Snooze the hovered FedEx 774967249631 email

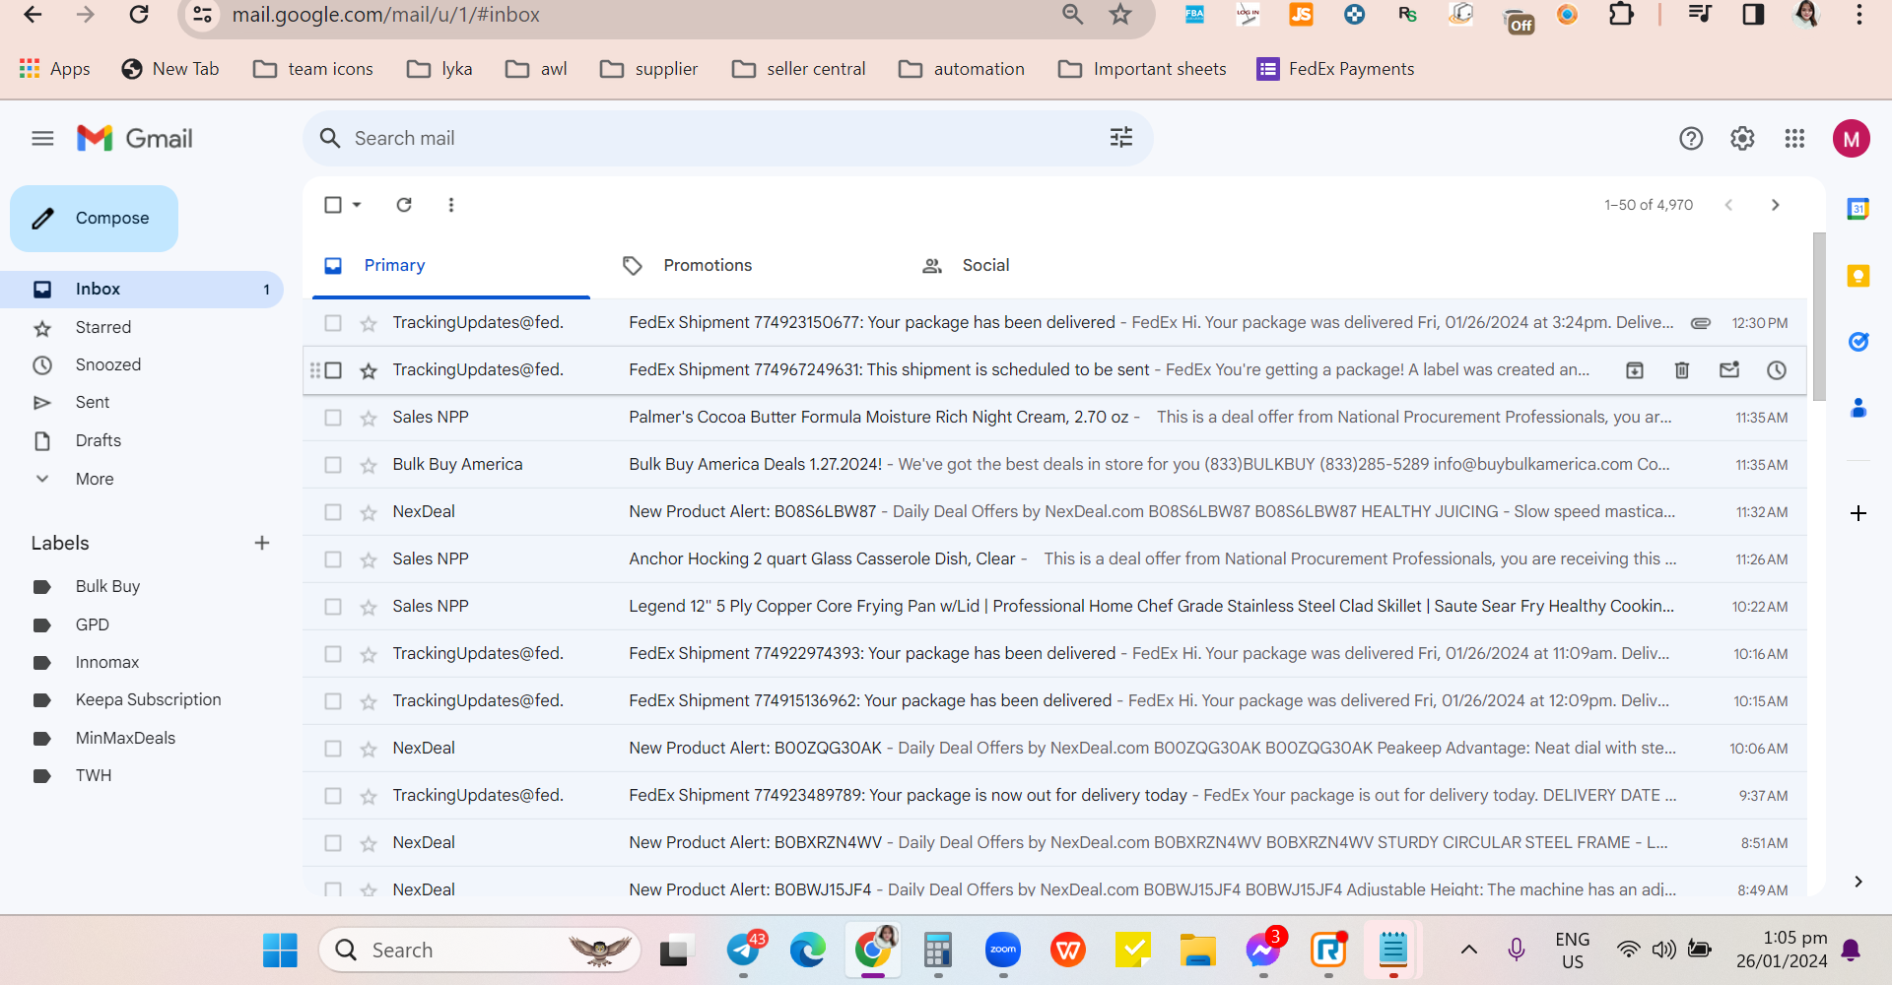1777,370
